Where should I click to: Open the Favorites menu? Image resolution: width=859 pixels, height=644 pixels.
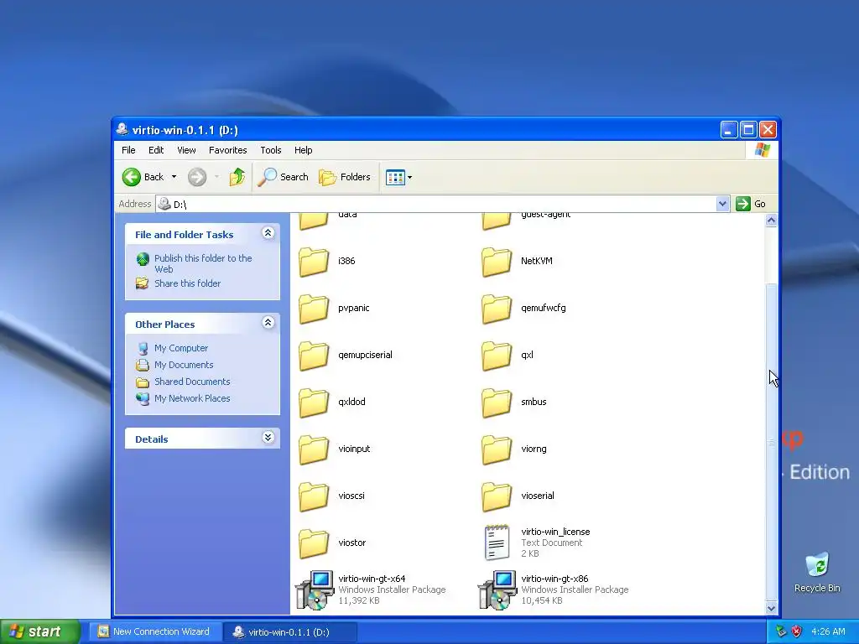click(227, 150)
